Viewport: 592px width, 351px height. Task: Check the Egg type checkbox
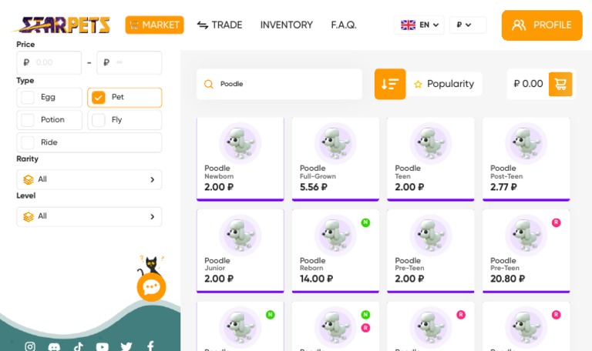click(x=29, y=98)
